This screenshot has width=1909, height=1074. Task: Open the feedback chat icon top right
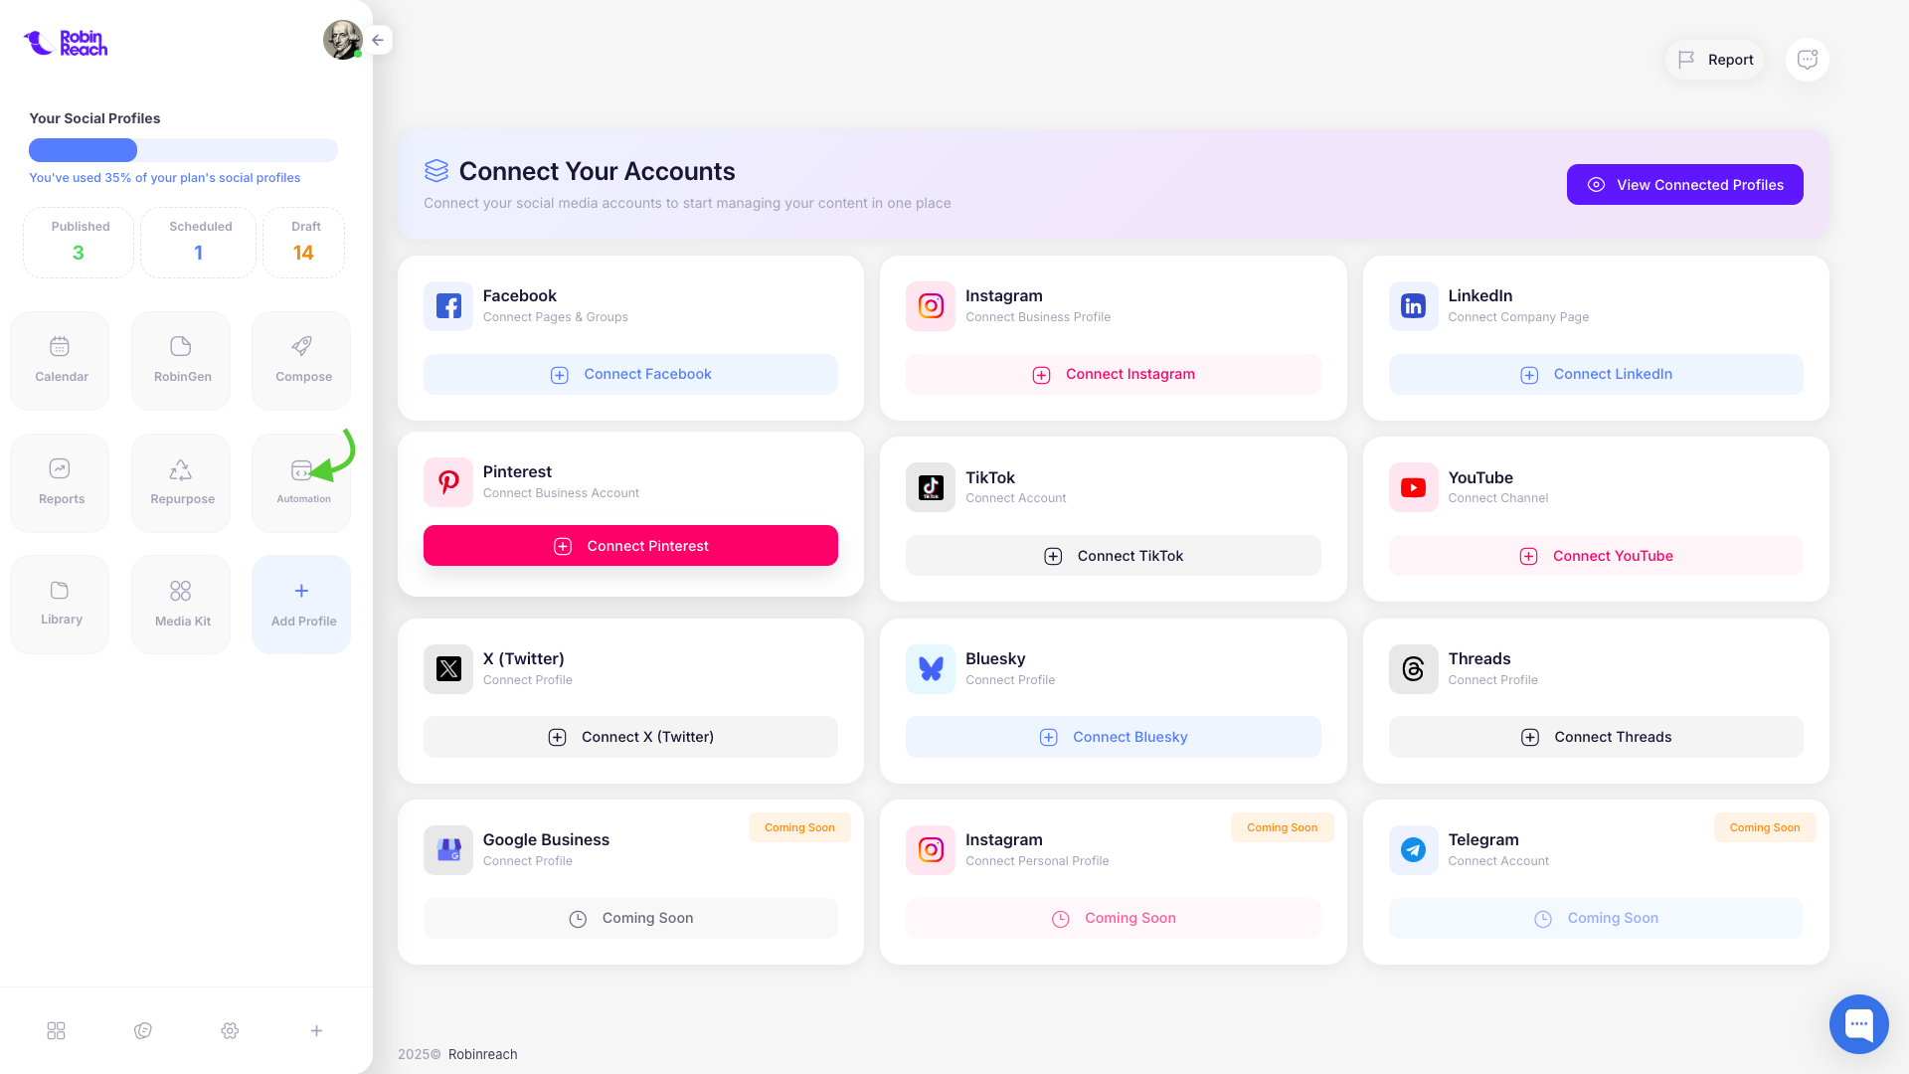tap(1807, 60)
